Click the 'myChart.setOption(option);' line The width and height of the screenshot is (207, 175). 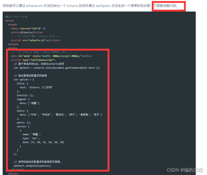pos(32,166)
